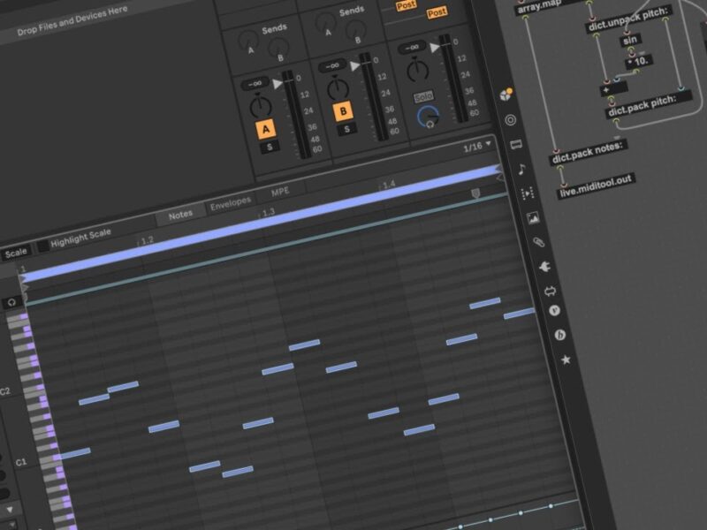Click the headphone preview icon above piano keys

coord(12,302)
